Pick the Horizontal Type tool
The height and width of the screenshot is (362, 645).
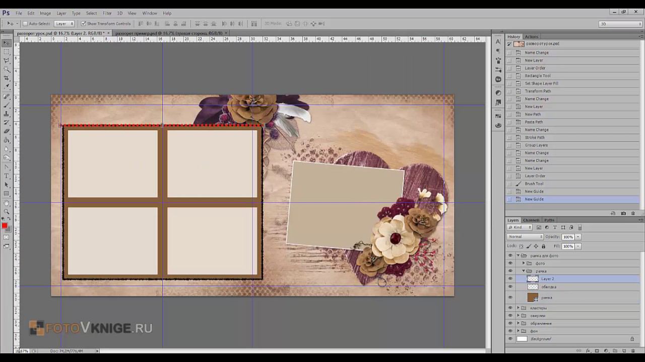pos(7,176)
